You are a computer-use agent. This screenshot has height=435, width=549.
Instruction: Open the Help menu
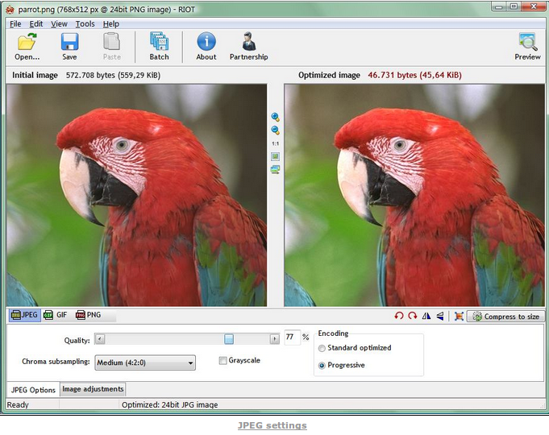tap(111, 24)
